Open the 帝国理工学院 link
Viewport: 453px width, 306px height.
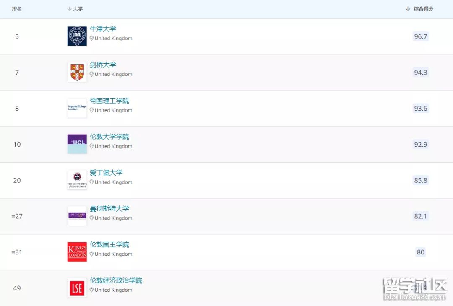pyautogui.click(x=109, y=101)
